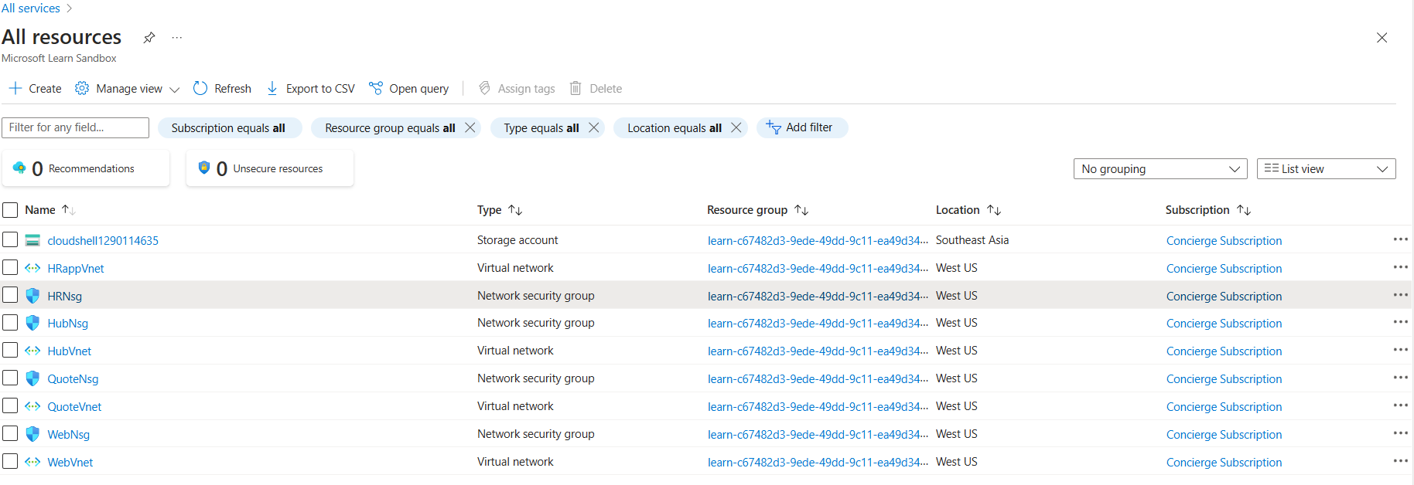
Task: Select all resources checkbox in header
Action: (x=10, y=210)
